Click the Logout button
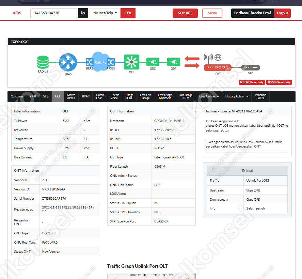Image resolution: width=302 pixels, height=279 pixels. coord(282,13)
